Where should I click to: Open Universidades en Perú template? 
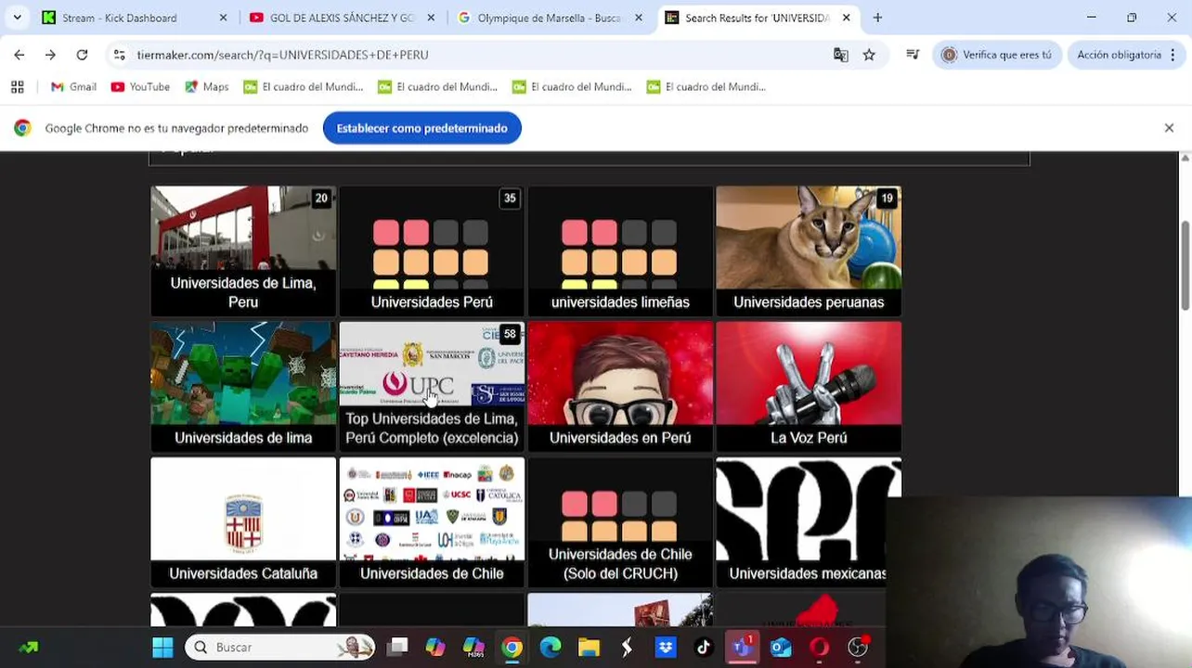620,386
